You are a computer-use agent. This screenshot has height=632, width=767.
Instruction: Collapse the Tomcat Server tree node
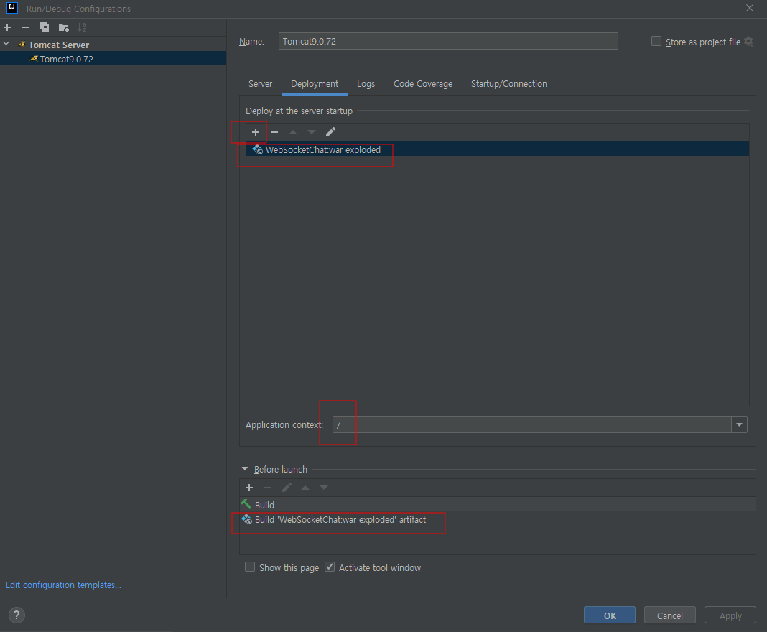pos(6,44)
